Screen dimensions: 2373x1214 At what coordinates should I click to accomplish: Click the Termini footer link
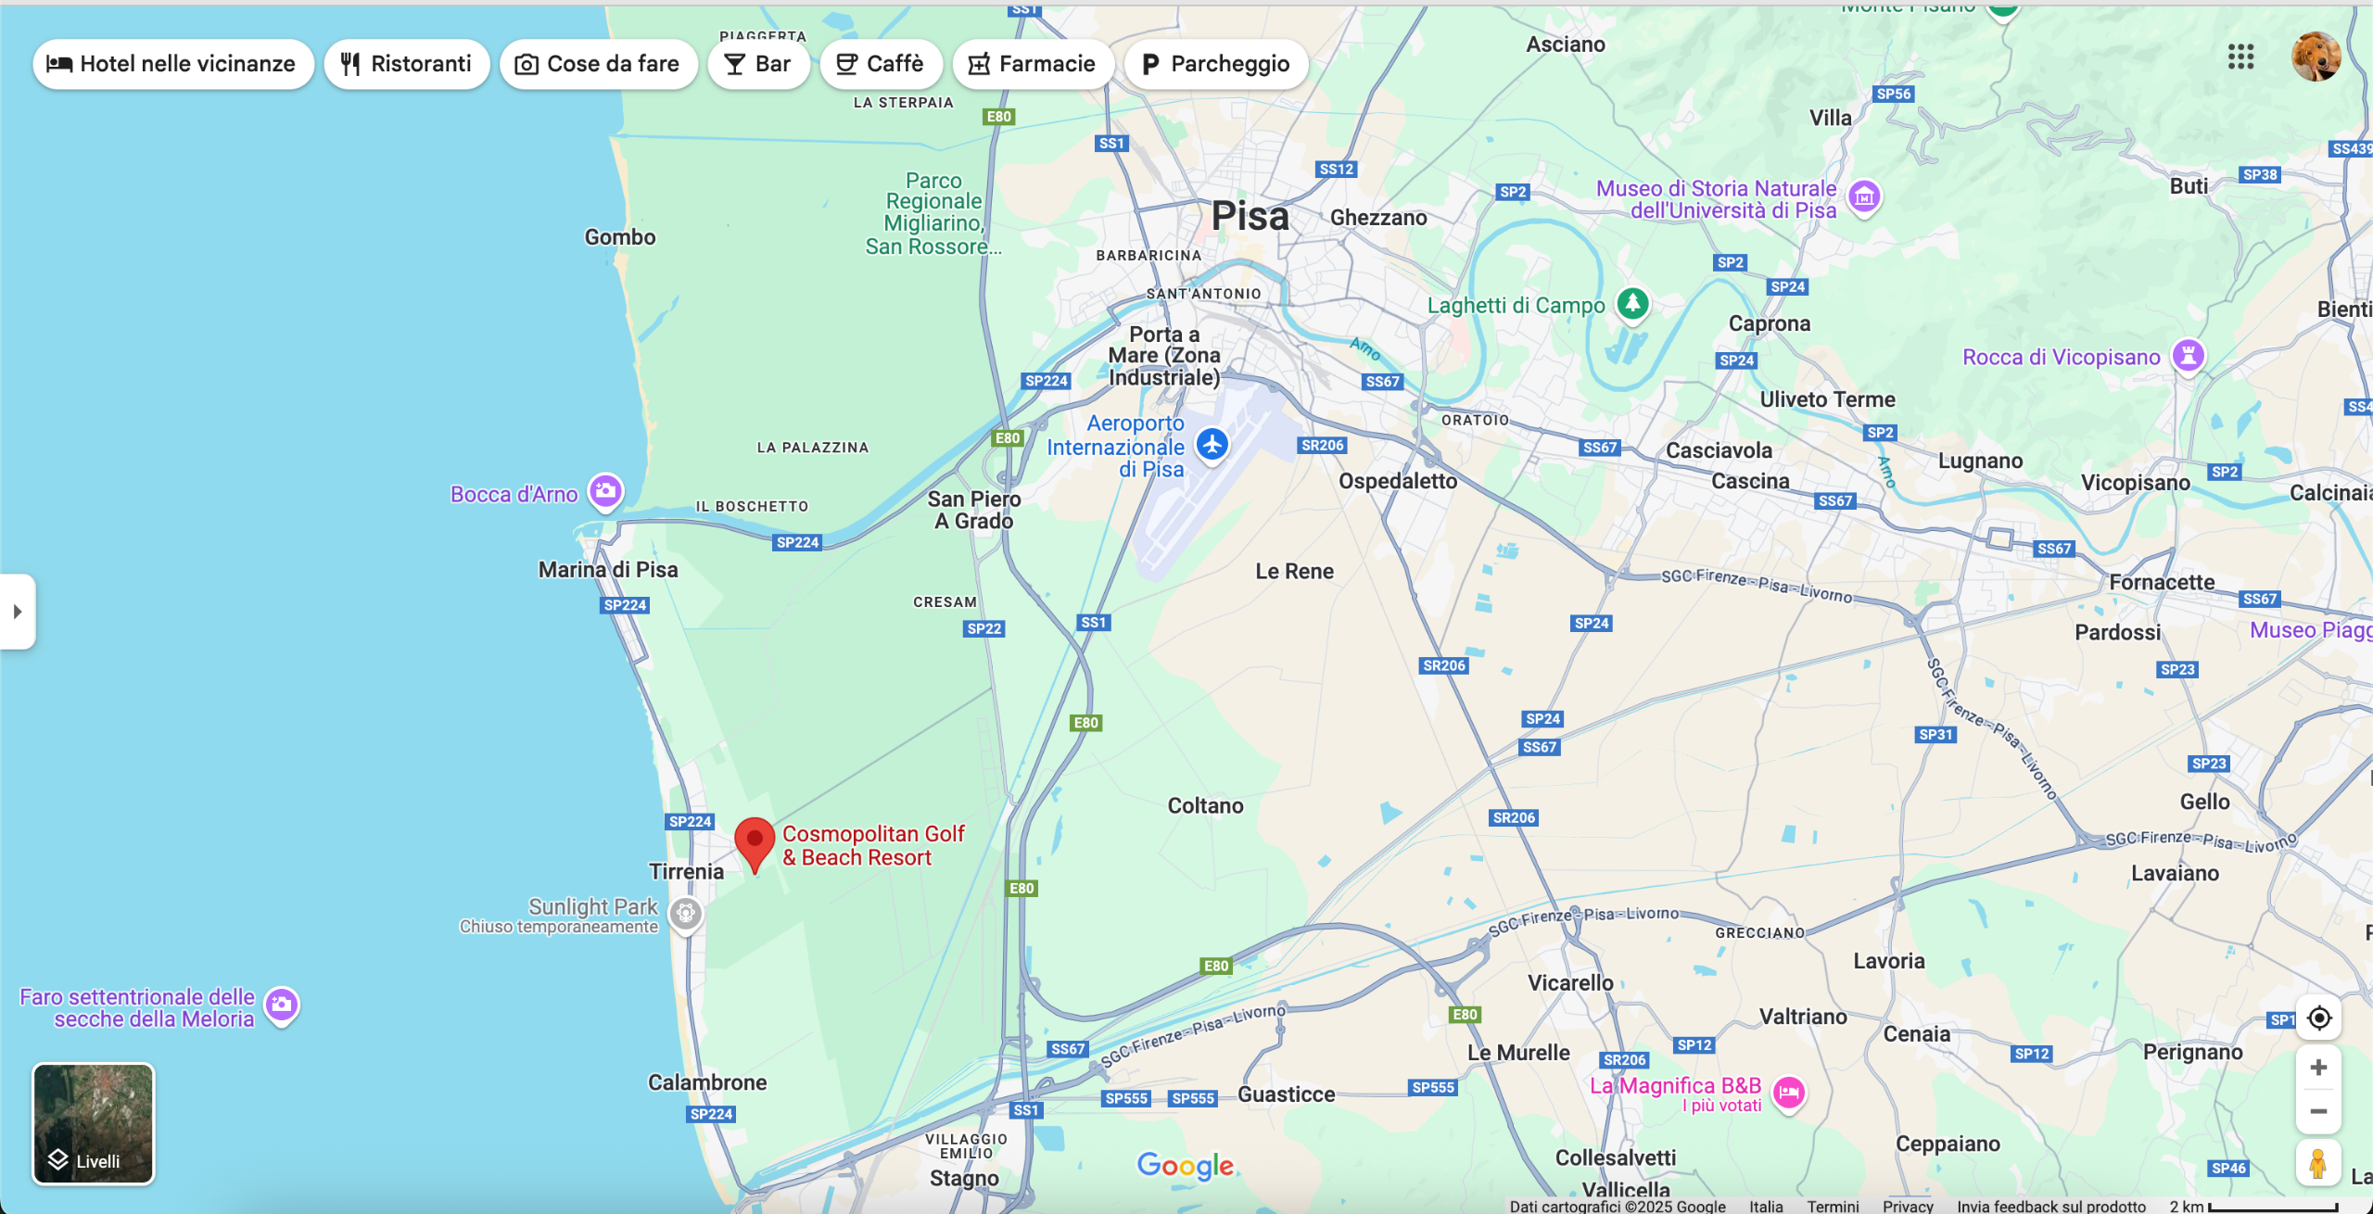[x=1833, y=1206]
